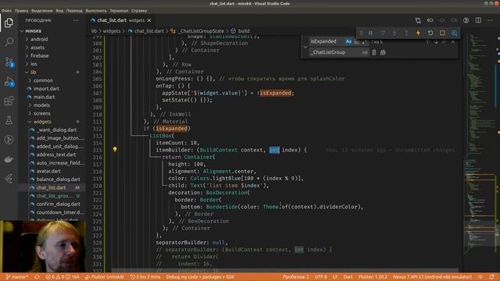Go to previous find match arrow
The height and width of the screenshot is (281, 500).
[427, 41]
